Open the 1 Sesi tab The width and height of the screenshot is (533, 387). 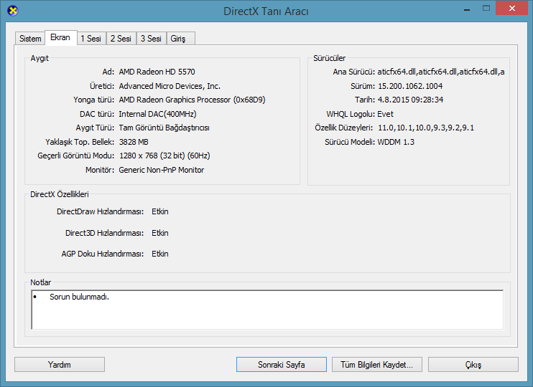click(91, 39)
